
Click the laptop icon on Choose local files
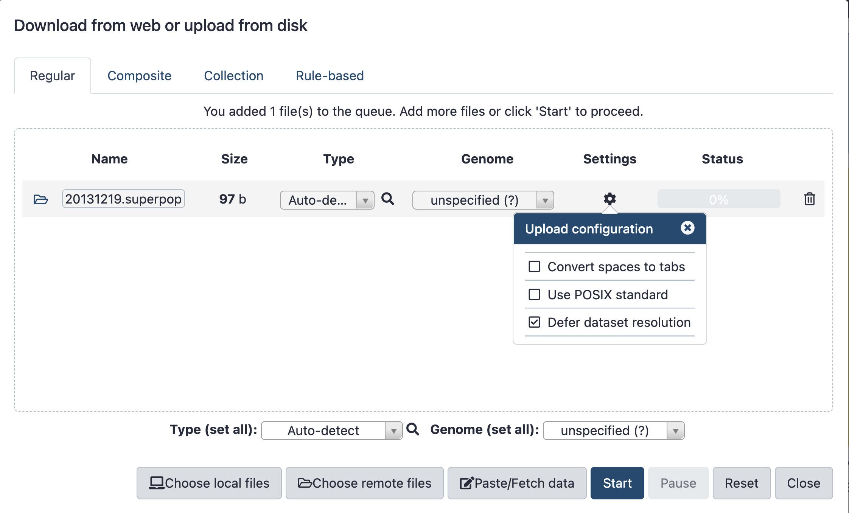coord(156,482)
